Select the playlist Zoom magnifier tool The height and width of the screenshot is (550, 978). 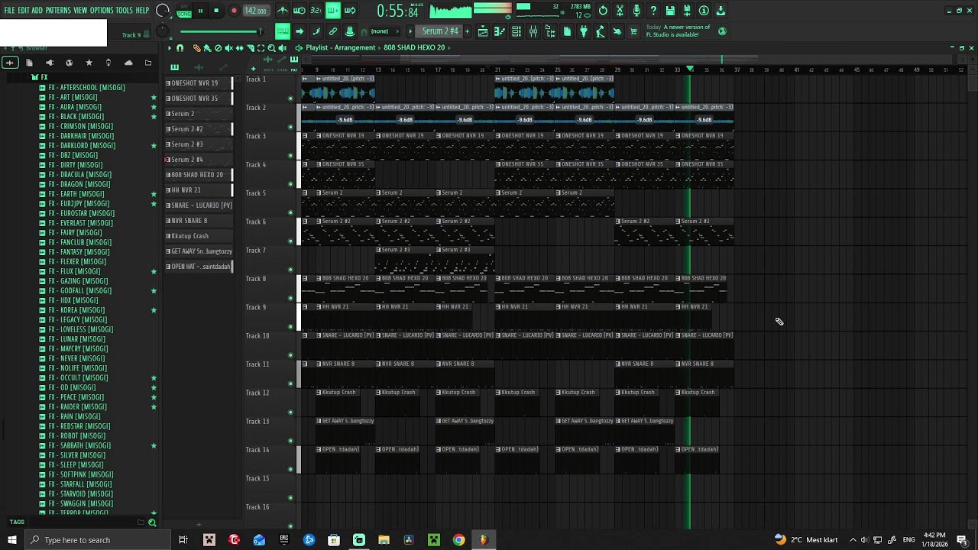tap(271, 48)
